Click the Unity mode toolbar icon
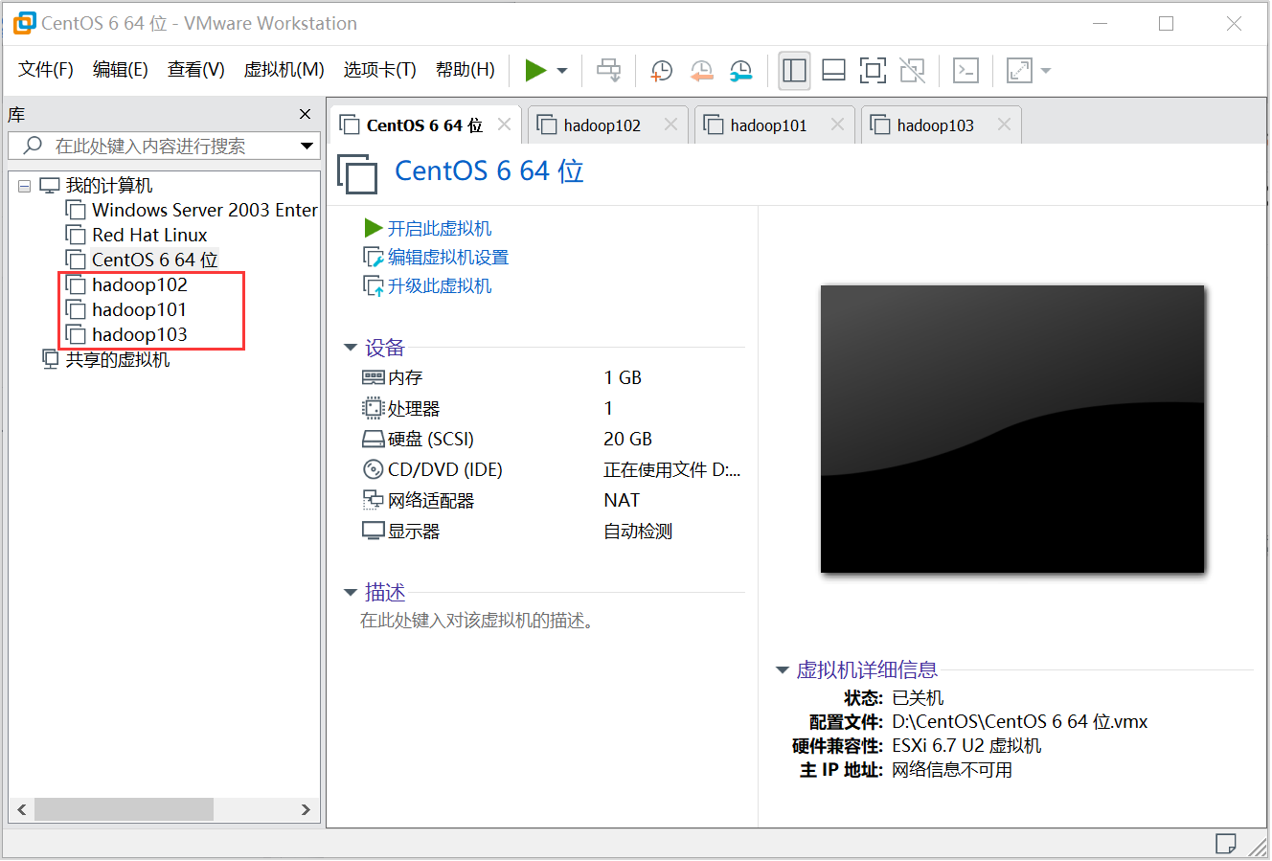This screenshot has width=1272, height=861. 912,70
